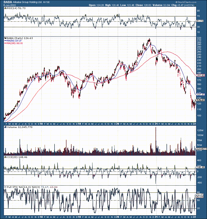Select the High 128.40 value in header
Image resolution: width=207 pixels, height=219 pixels.
coord(112,5)
